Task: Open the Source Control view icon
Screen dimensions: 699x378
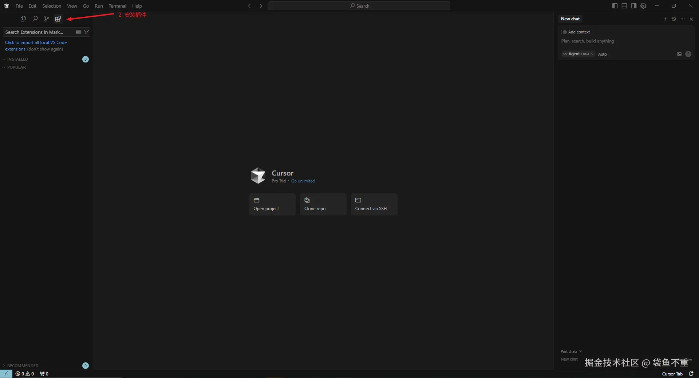Action: (x=47, y=19)
